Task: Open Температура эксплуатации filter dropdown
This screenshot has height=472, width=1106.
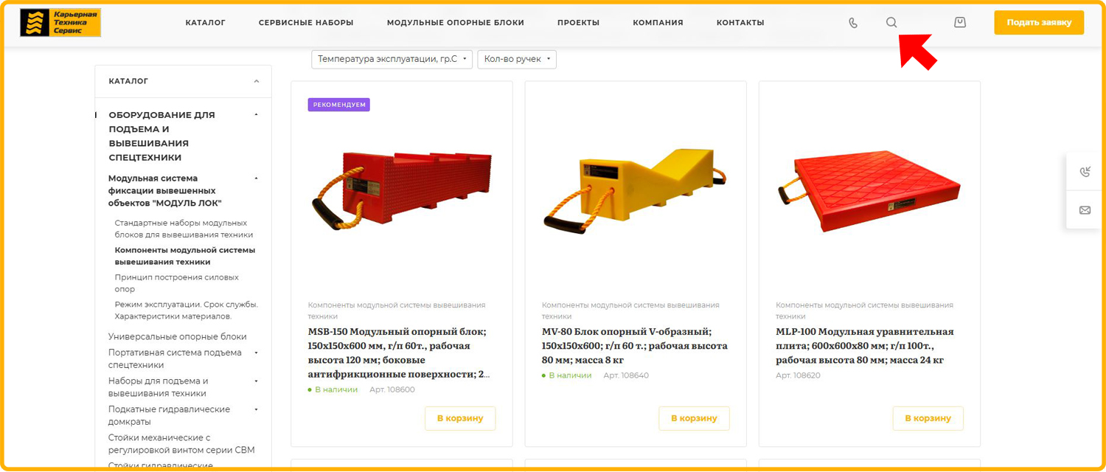Action: click(392, 59)
